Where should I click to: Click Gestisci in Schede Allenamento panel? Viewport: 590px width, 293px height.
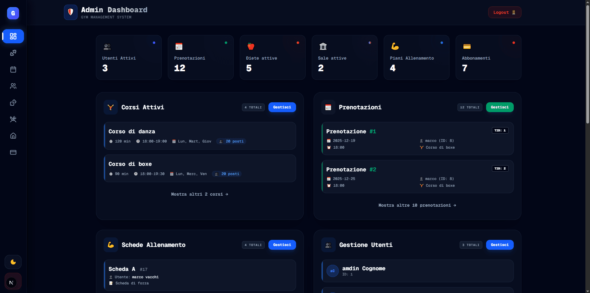(282, 245)
